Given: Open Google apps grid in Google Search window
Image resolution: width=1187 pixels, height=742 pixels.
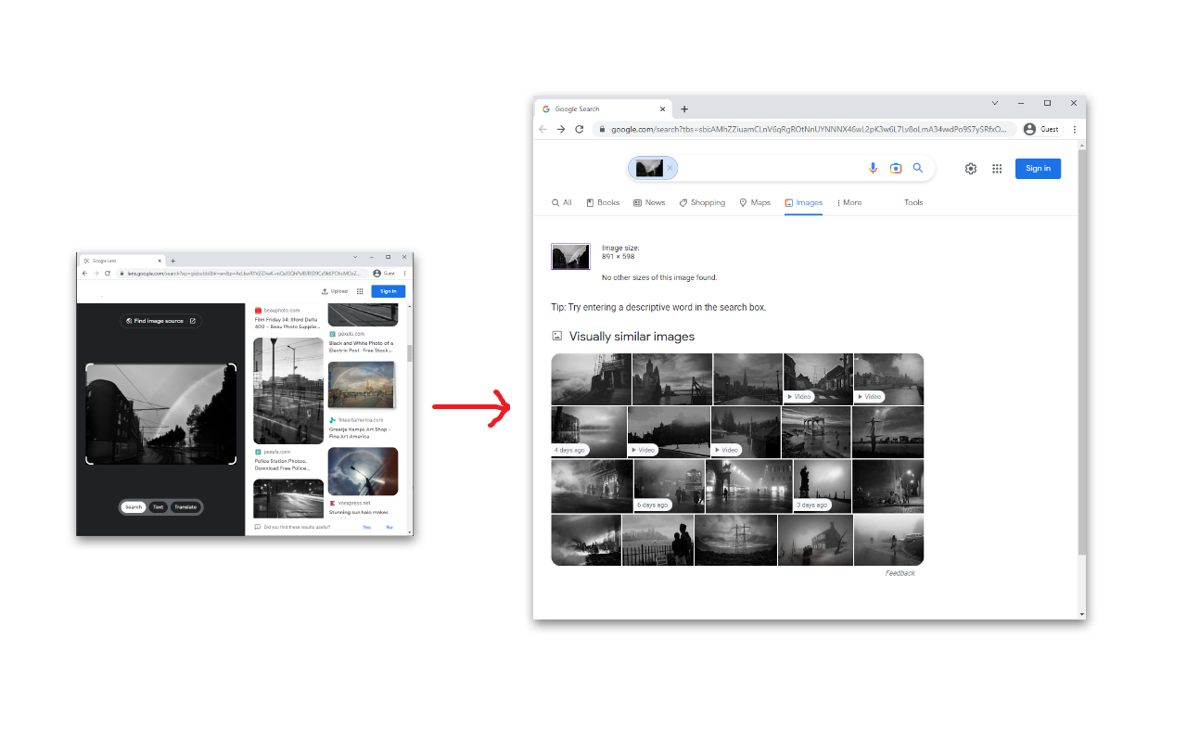Looking at the screenshot, I should [997, 169].
